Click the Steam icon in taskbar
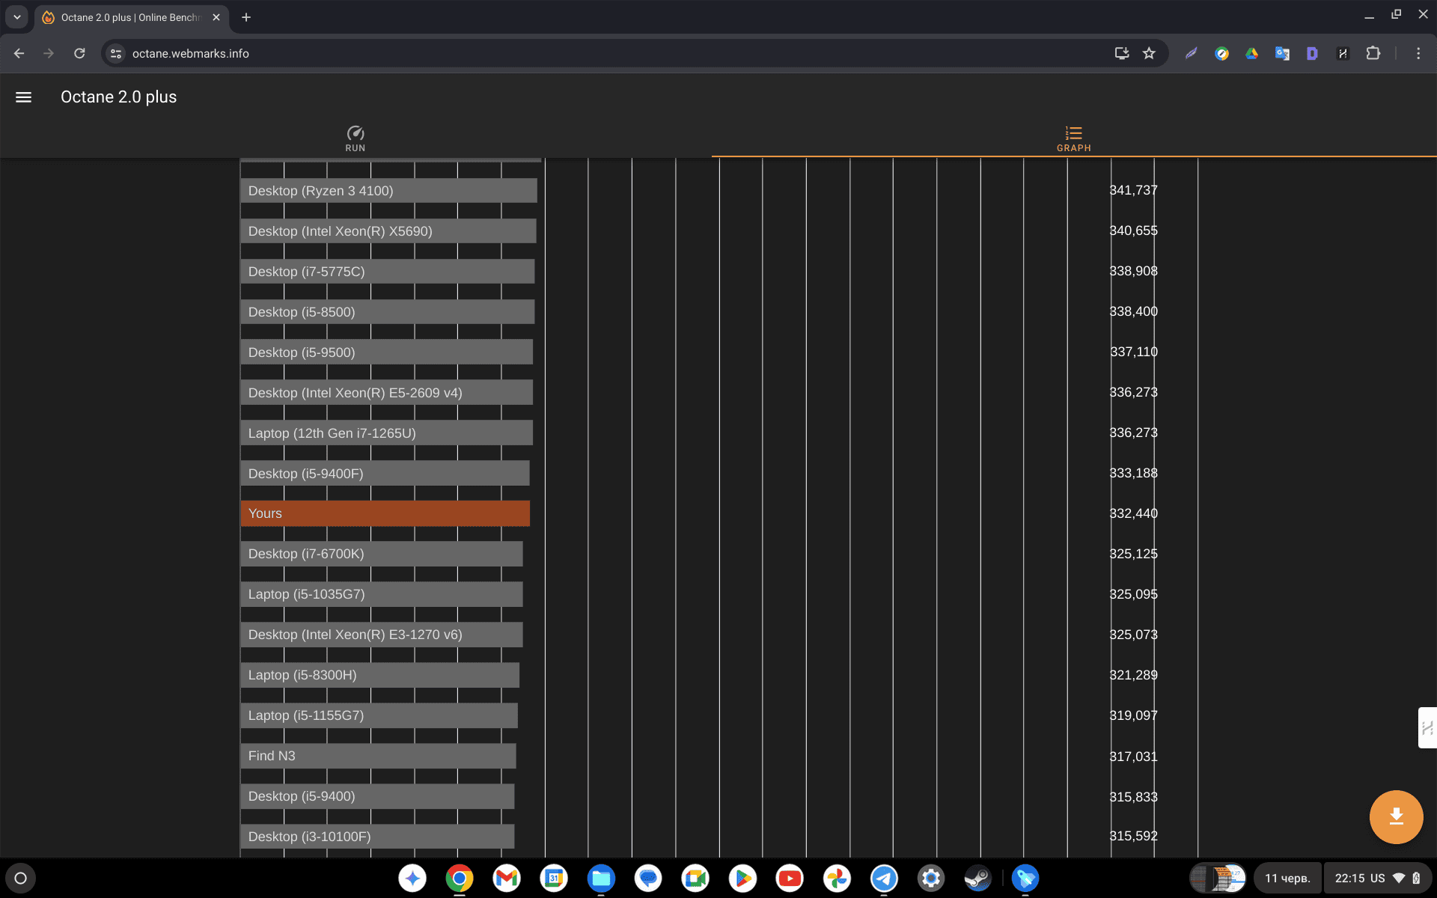The width and height of the screenshot is (1437, 898). click(x=977, y=879)
